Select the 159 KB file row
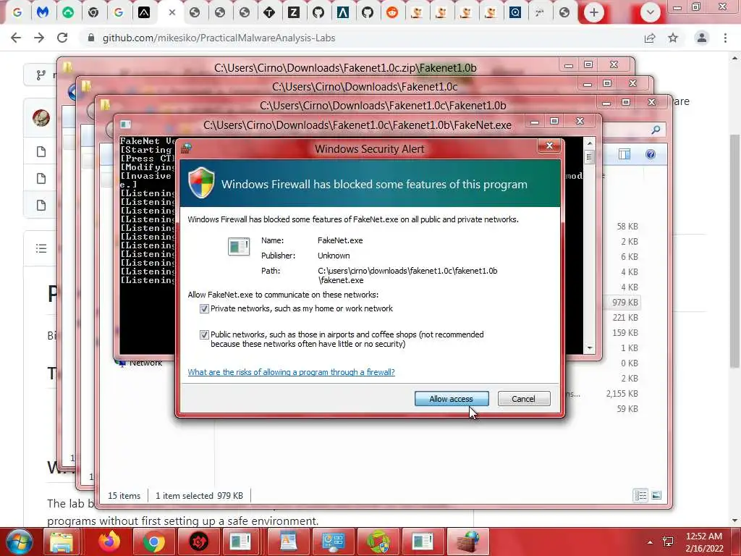This screenshot has width=741, height=556. point(625,332)
